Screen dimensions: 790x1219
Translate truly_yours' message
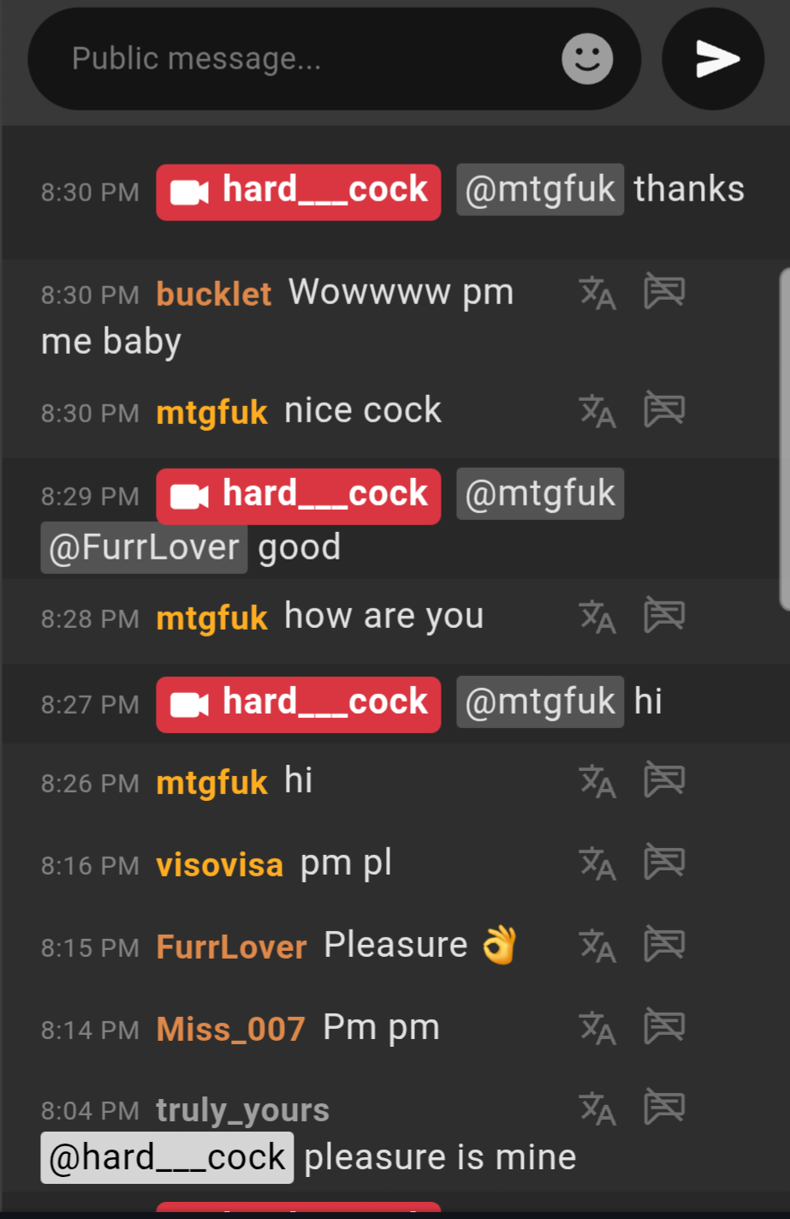[x=597, y=1108]
